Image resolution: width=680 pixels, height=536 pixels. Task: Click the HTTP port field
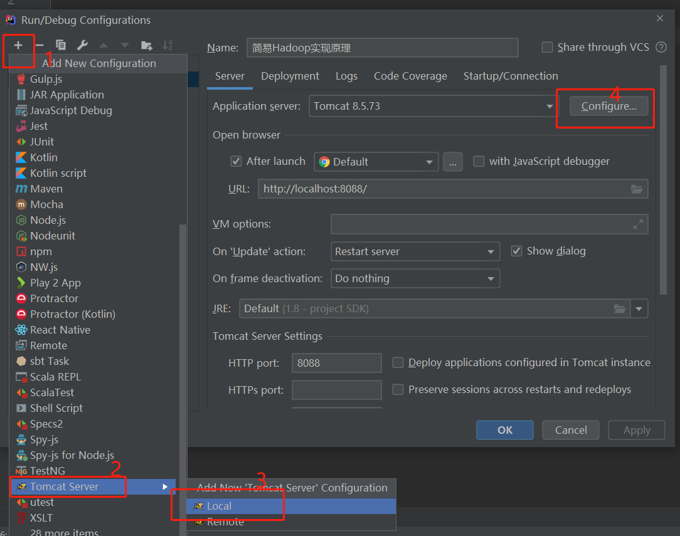[x=336, y=363]
